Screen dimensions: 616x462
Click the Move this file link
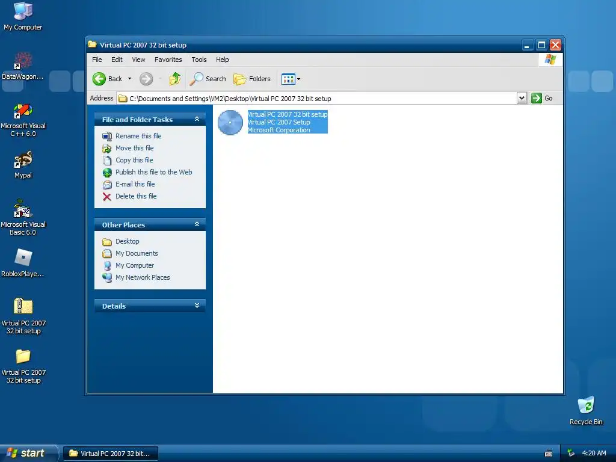(x=134, y=148)
